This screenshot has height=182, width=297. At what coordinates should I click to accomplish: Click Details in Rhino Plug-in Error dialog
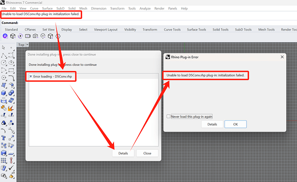click(212, 124)
